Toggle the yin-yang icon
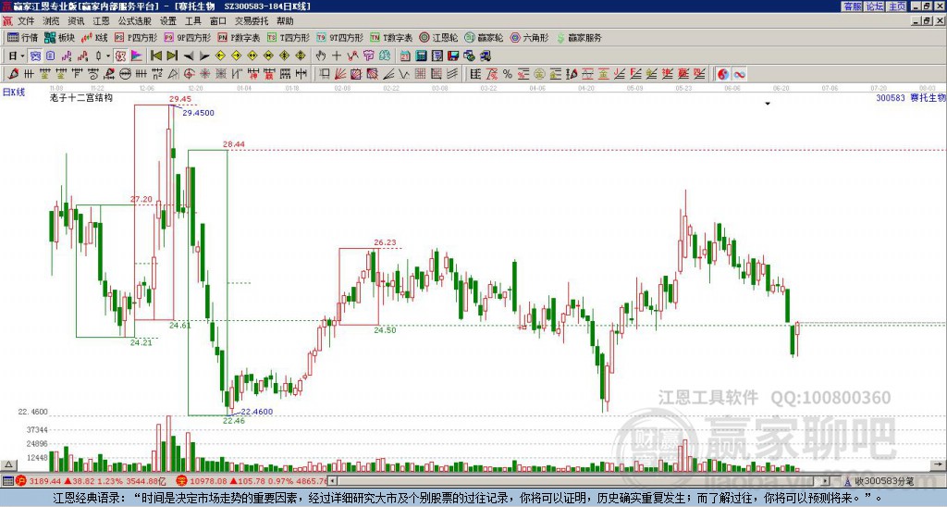This screenshot has width=947, height=507. pos(722,74)
